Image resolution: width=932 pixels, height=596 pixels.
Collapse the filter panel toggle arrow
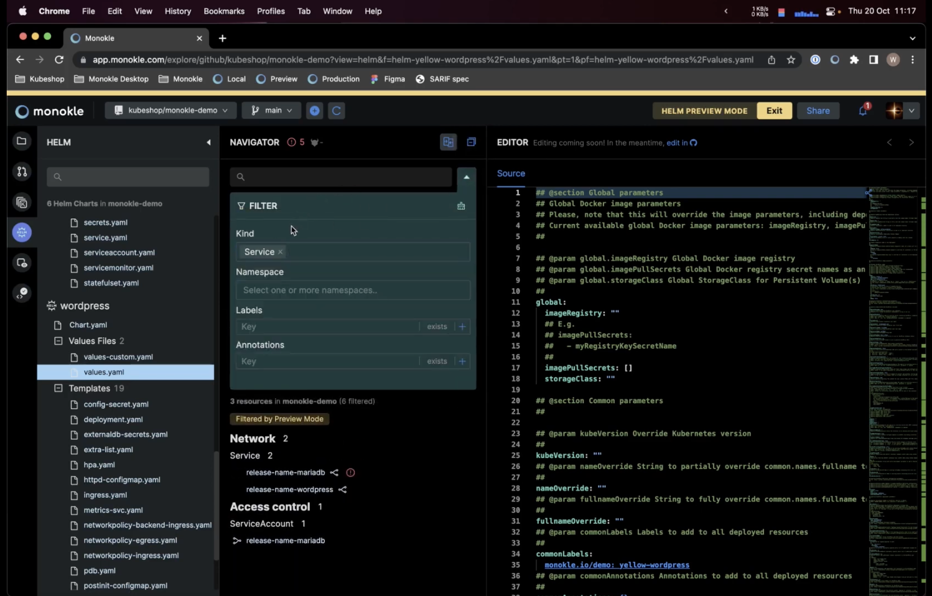467,177
